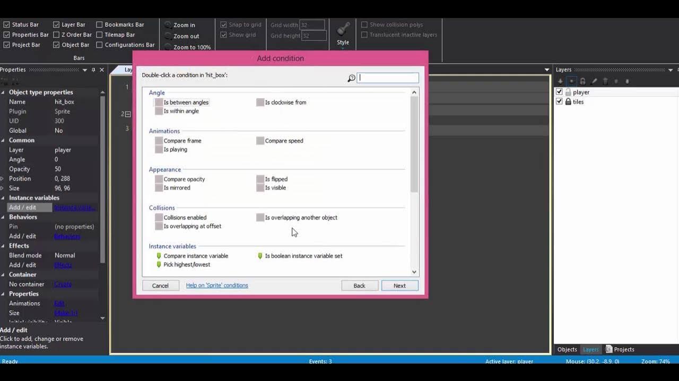Enable the Bookmarks Bar checkbox

[99, 24]
